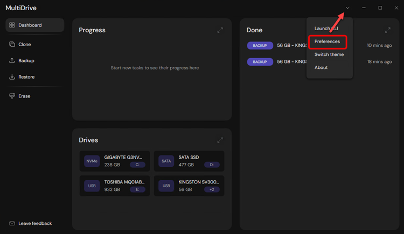This screenshot has width=404, height=234.
Task: Click the Restore download icon in sidebar
Action: pos(12,77)
